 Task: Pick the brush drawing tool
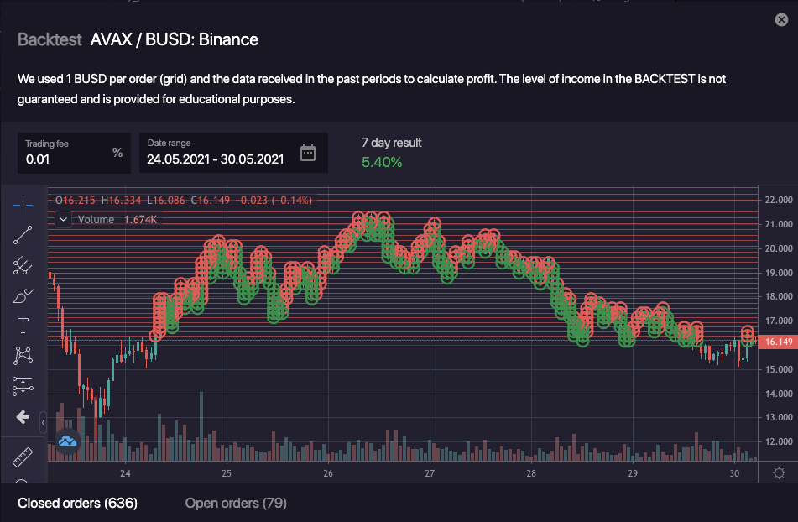tap(23, 296)
